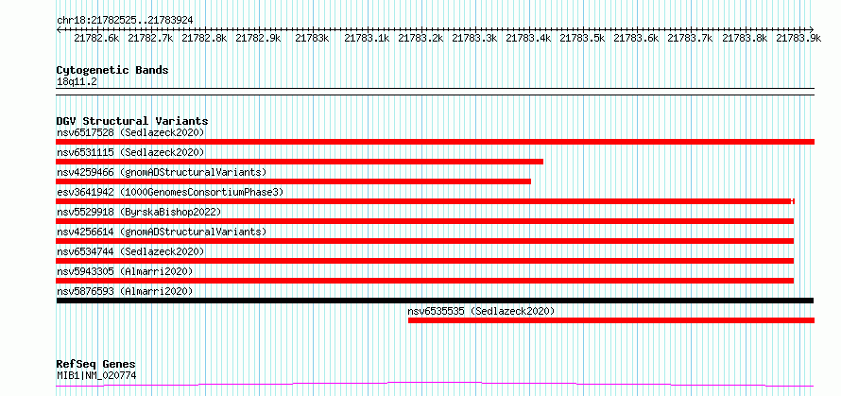Viewport: 841px width, 396px height.
Task: Click the 21783.6k ruler tick label
Action: (x=636, y=38)
